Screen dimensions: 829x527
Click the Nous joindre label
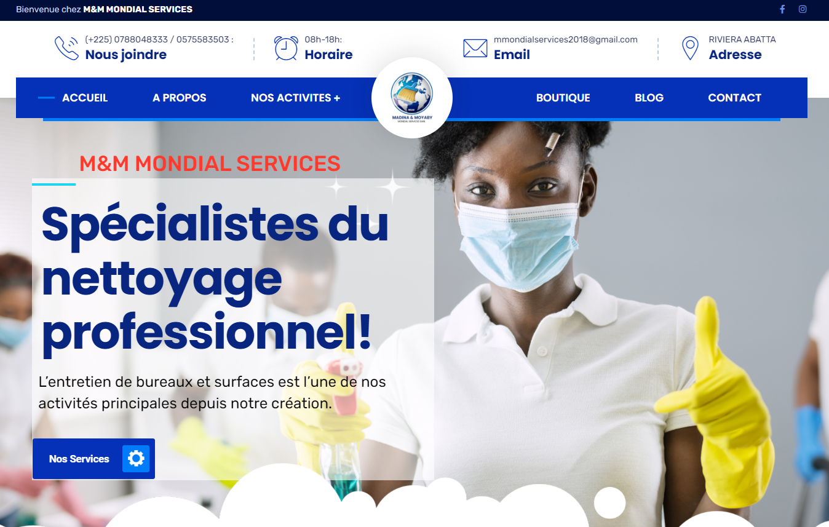126,55
